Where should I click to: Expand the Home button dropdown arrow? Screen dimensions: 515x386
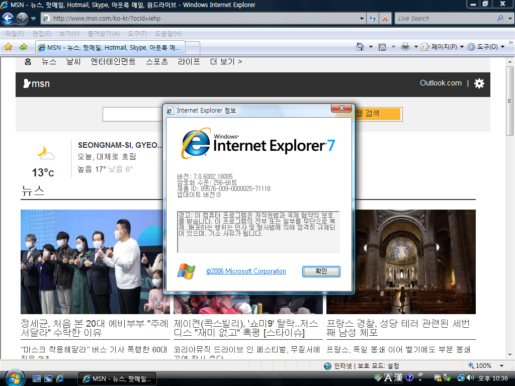(371, 47)
